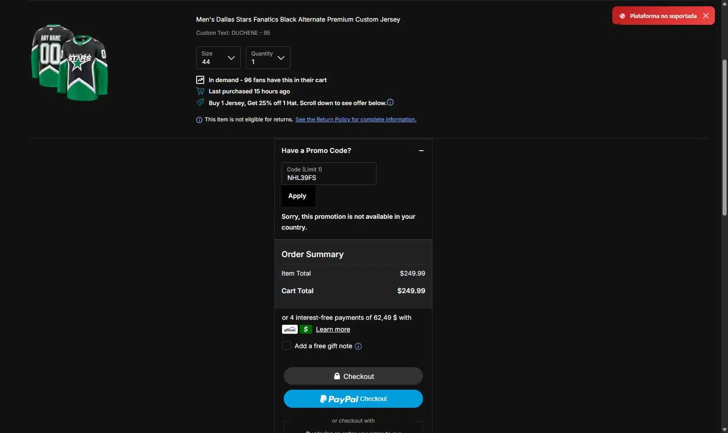Open the gift note info icon
This screenshot has width=728, height=433.
(x=358, y=346)
